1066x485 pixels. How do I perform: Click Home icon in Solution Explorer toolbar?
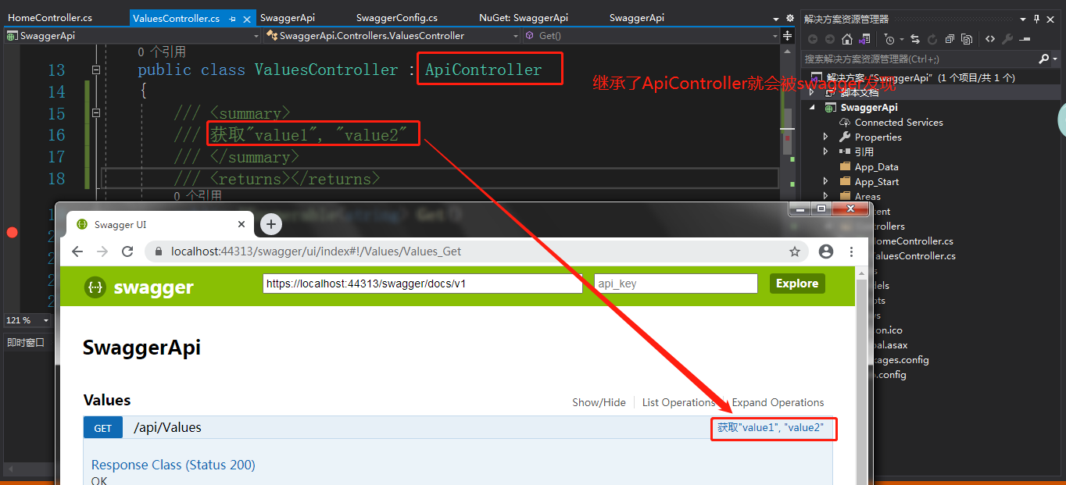tap(847, 39)
